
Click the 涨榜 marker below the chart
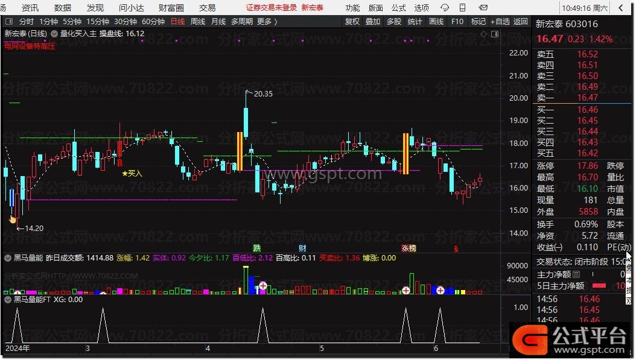pyautogui.click(x=409, y=248)
